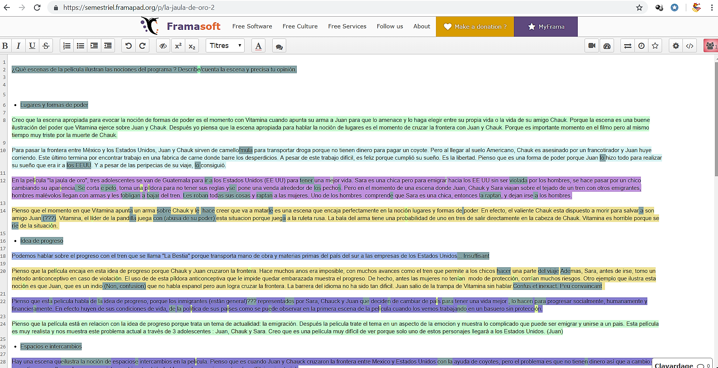Open the comments speech-bubble icon
The image size is (718, 368).
pyautogui.click(x=279, y=46)
